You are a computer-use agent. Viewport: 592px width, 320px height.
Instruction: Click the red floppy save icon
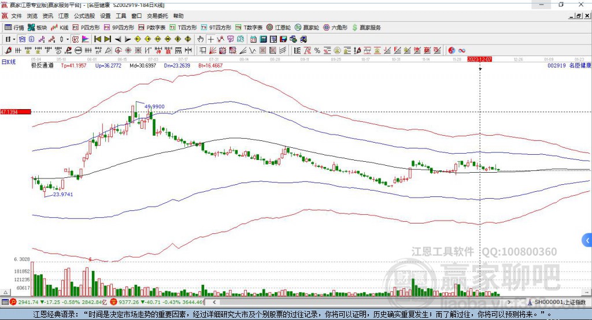[283, 39]
